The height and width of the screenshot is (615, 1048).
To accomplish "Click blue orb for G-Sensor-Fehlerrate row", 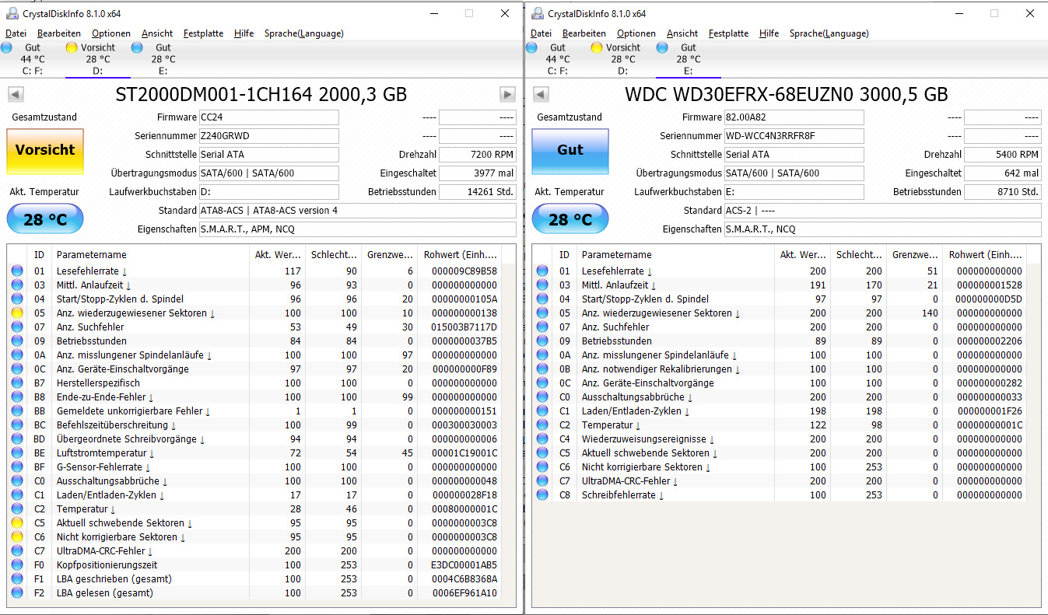I will (x=17, y=467).
